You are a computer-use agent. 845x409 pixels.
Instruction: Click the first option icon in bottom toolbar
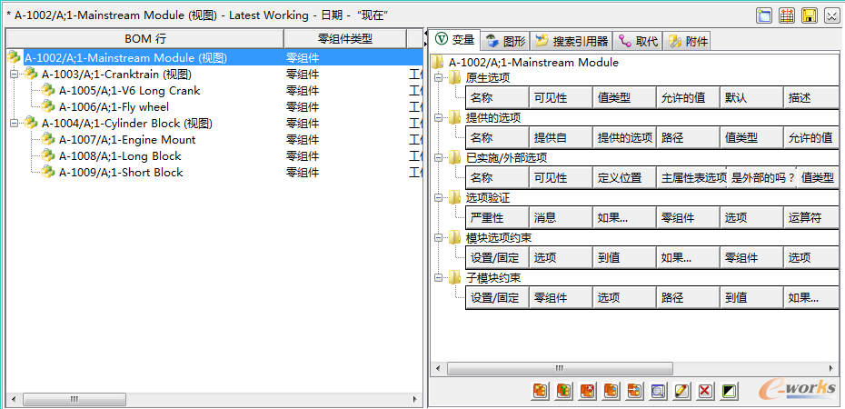[541, 391]
